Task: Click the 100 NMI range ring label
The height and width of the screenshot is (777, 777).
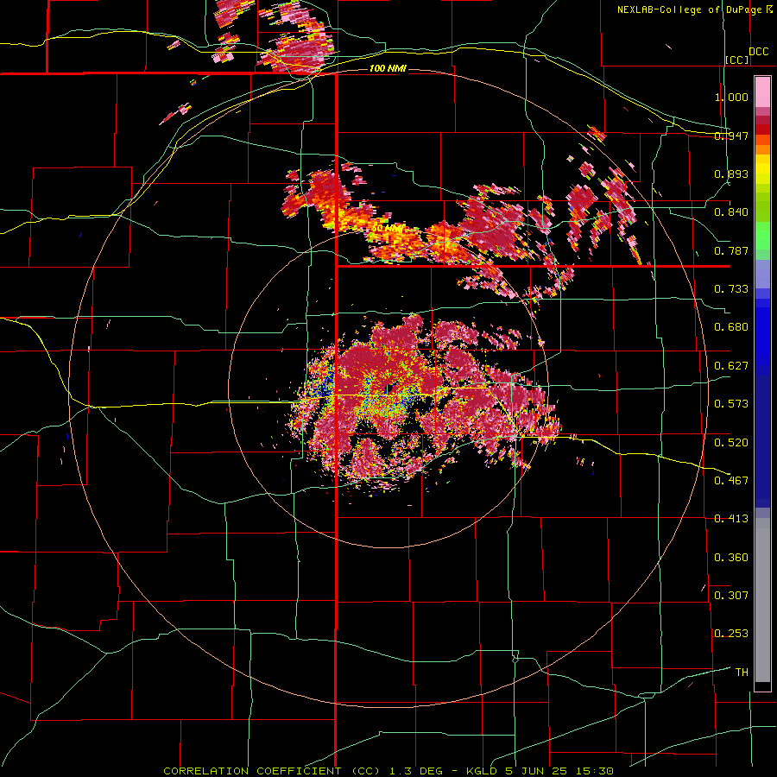Action: [388, 68]
